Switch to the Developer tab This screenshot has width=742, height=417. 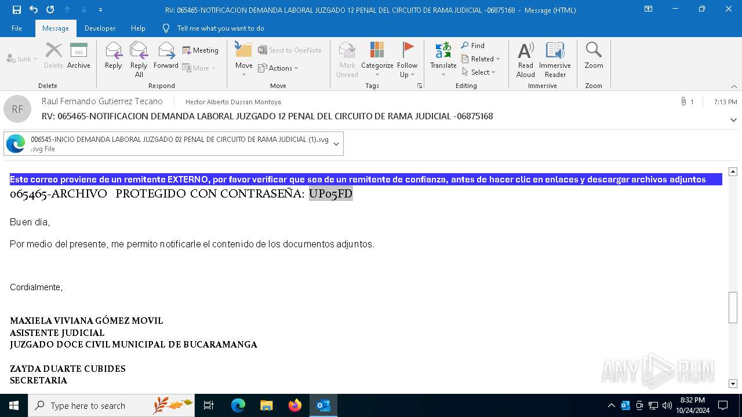tap(100, 28)
